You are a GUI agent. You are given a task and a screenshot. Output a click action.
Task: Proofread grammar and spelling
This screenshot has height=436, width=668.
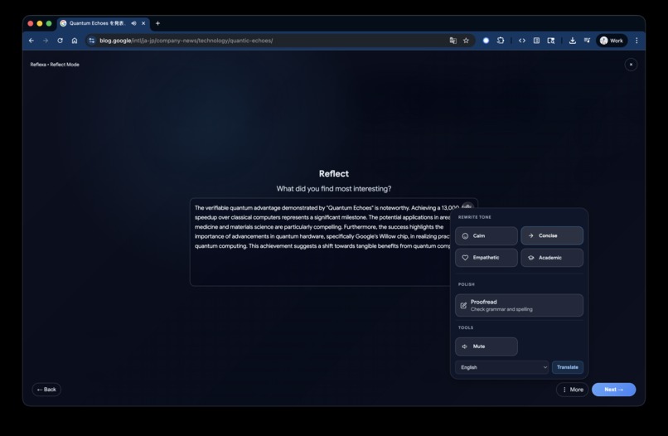pyautogui.click(x=519, y=305)
